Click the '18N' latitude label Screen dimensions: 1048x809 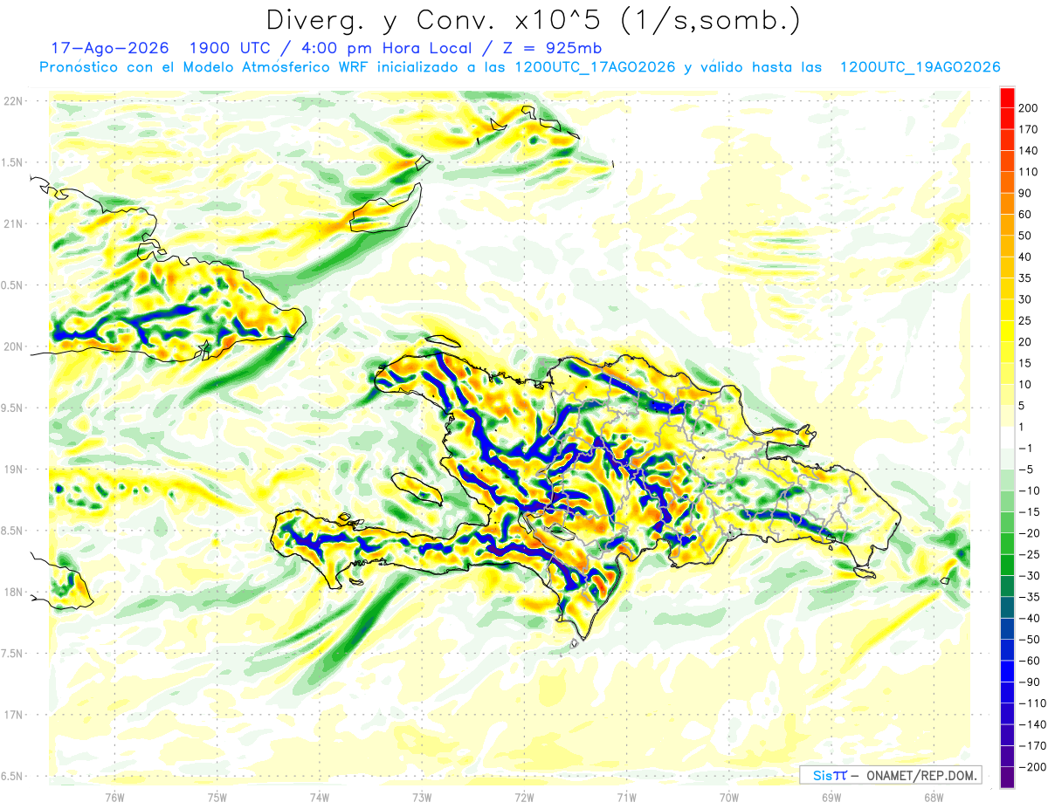[12, 593]
